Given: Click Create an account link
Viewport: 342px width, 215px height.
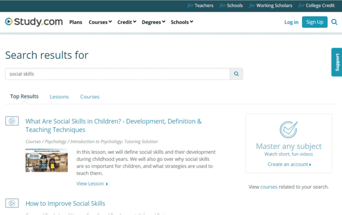Looking at the screenshot, I should 289,164.
